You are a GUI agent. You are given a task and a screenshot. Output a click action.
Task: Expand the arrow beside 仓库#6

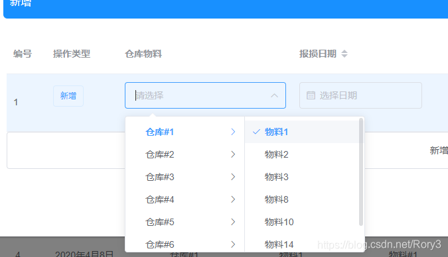click(x=233, y=244)
